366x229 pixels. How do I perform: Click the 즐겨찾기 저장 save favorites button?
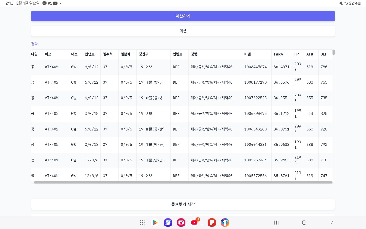pyautogui.click(x=183, y=204)
